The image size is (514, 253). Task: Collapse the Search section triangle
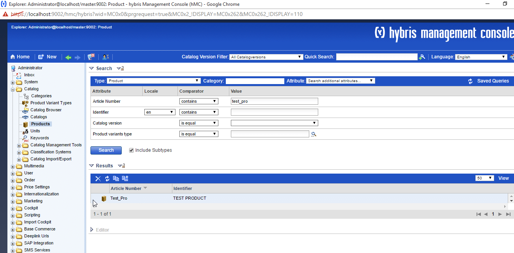click(92, 69)
